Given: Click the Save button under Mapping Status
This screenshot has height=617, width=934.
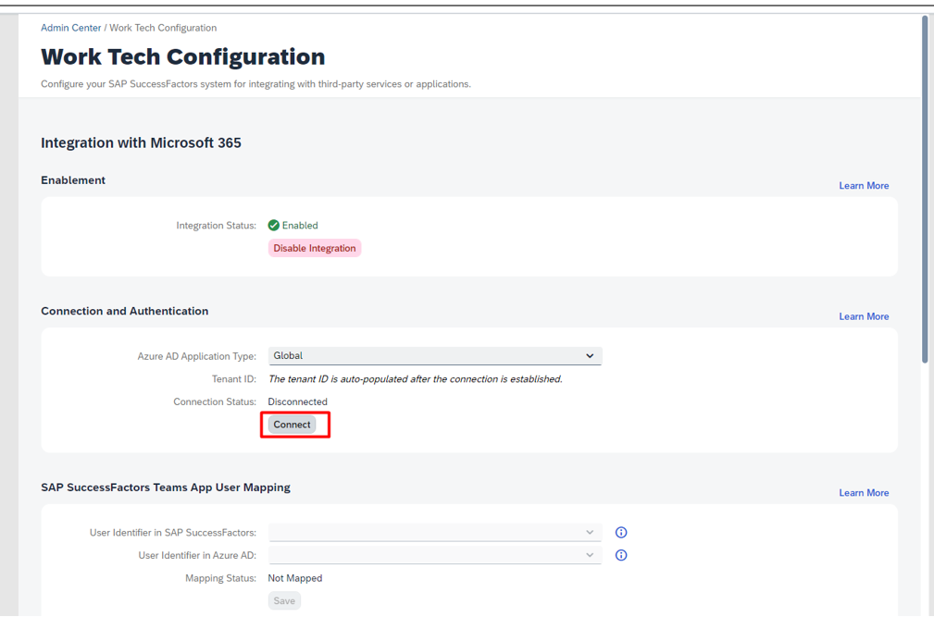Looking at the screenshot, I should (284, 601).
